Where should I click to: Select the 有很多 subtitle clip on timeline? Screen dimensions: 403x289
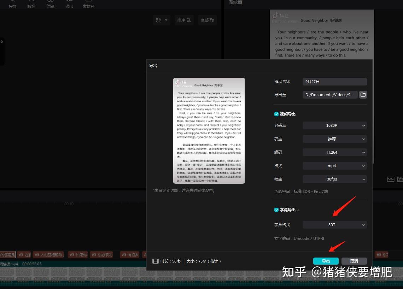tap(130, 255)
